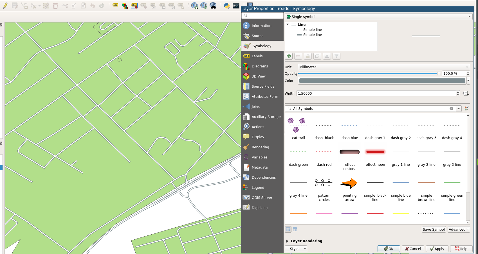Viewport: 478px width, 254px height.
Task: Open Style Manager icon beside All Symbols
Action: pyautogui.click(x=466, y=108)
